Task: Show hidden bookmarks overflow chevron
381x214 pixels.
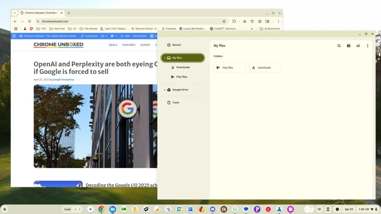Action: click(252, 29)
